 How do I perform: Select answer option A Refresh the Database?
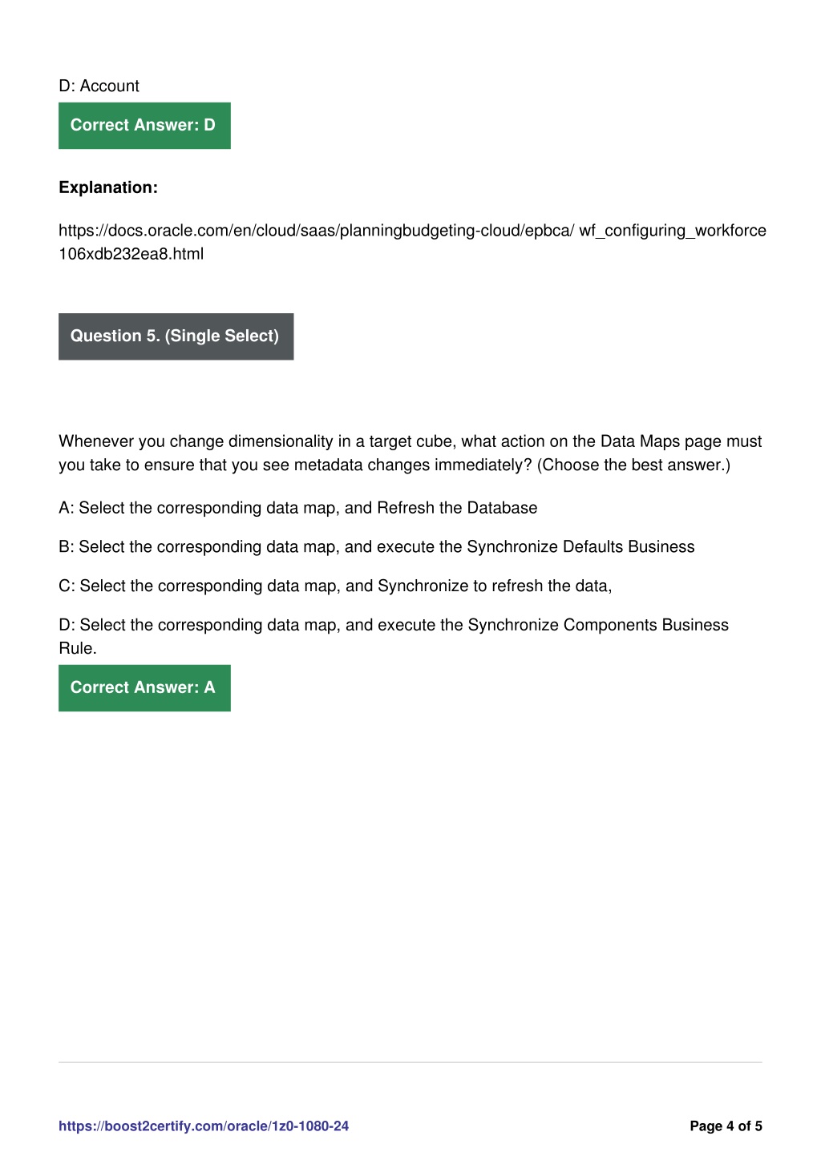click(x=298, y=508)
